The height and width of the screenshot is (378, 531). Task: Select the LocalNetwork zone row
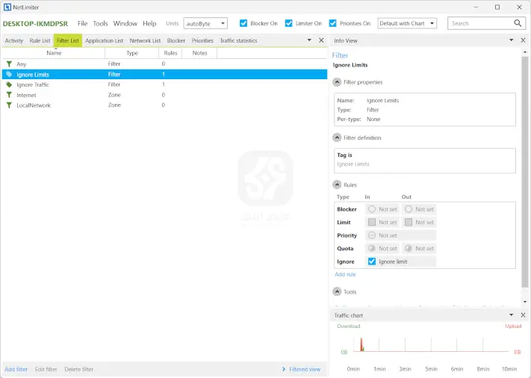point(164,105)
